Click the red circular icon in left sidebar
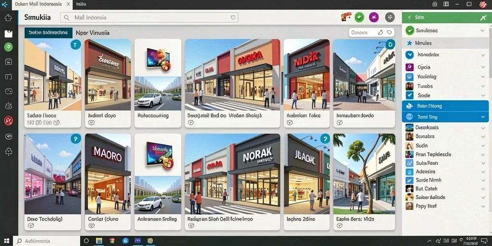This screenshot has height=246, width=492. [9, 121]
